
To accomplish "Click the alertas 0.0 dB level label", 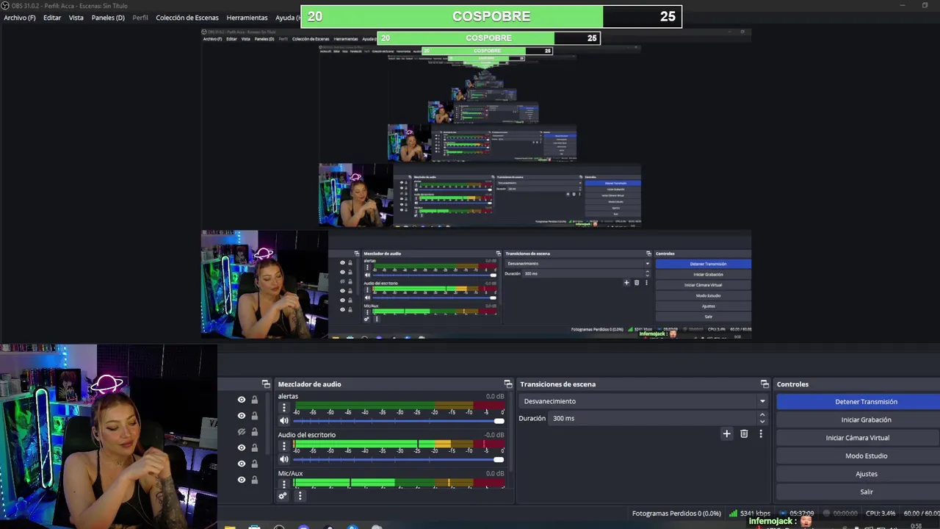I will coord(495,397).
